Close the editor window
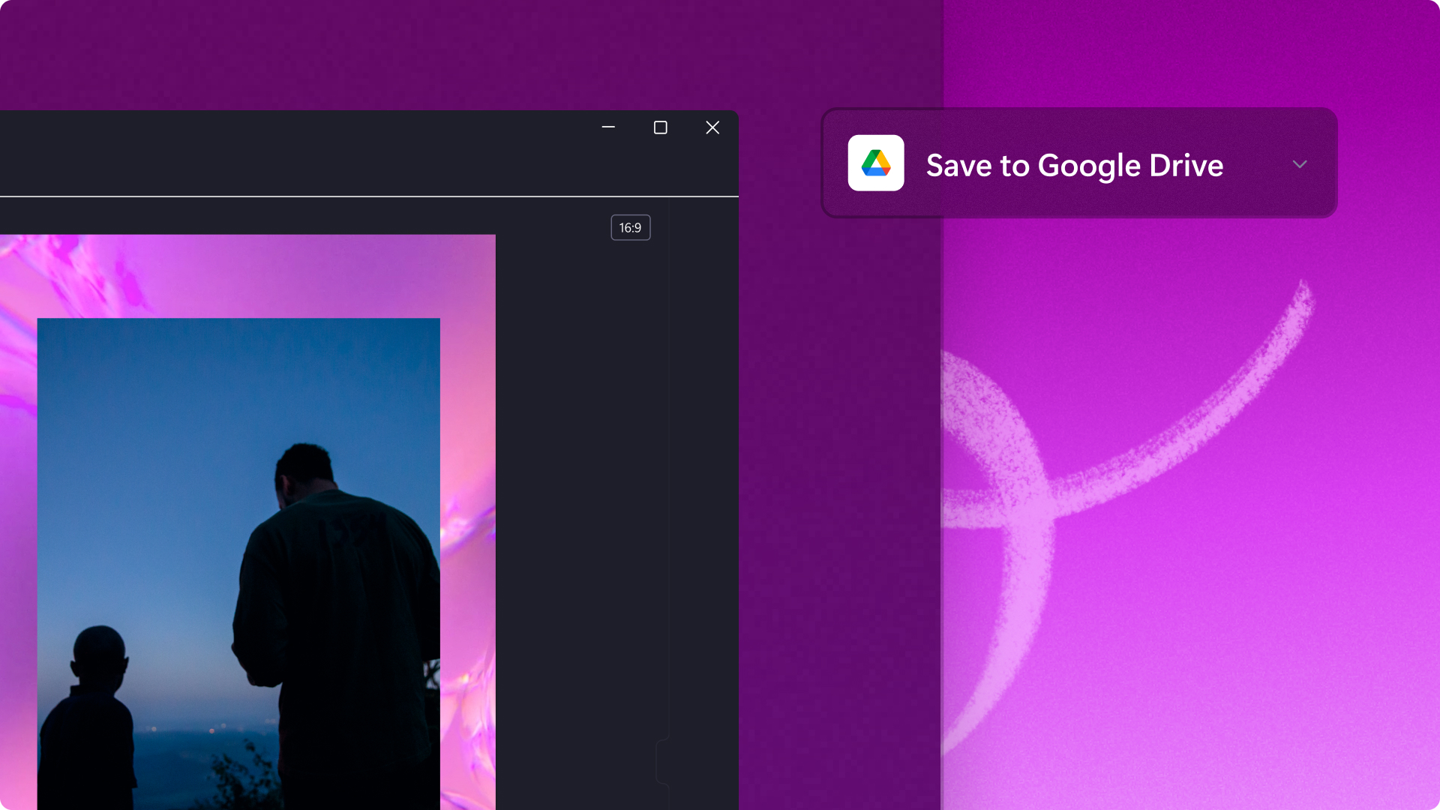The image size is (1440, 810). pos(712,127)
